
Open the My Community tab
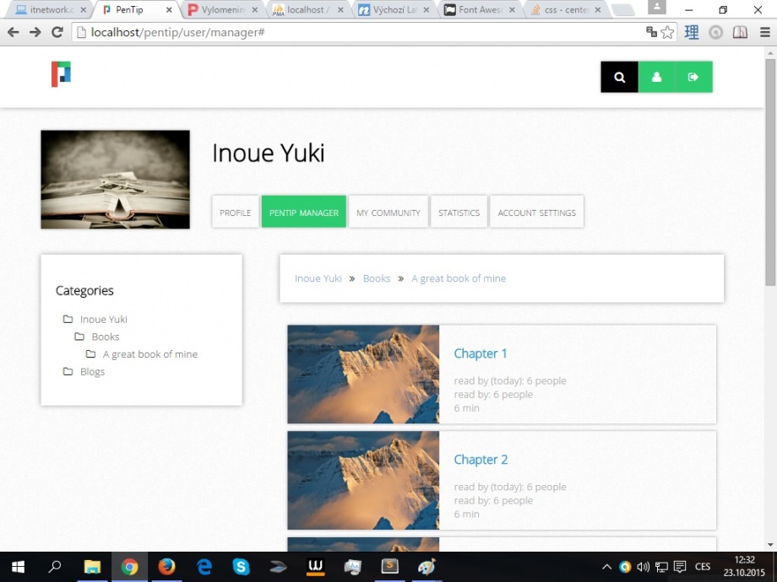pyautogui.click(x=388, y=213)
